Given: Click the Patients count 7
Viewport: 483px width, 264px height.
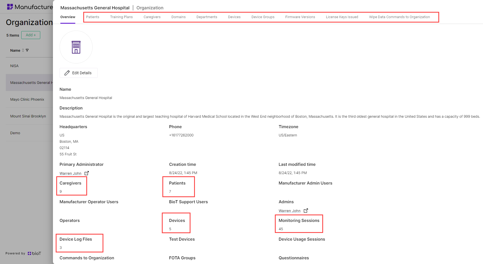Looking at the screenshot, I should (170, 191).
